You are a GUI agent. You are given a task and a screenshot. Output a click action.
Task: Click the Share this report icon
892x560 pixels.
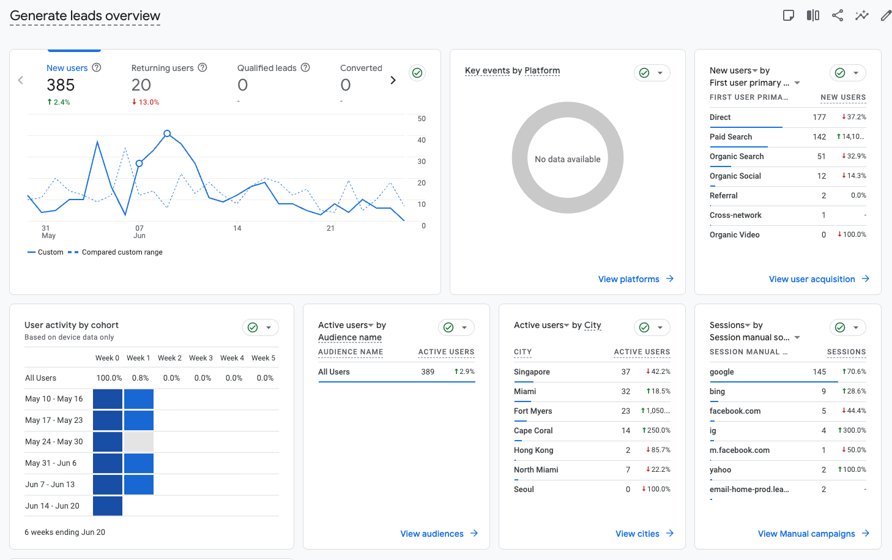[x=838, y=15]
